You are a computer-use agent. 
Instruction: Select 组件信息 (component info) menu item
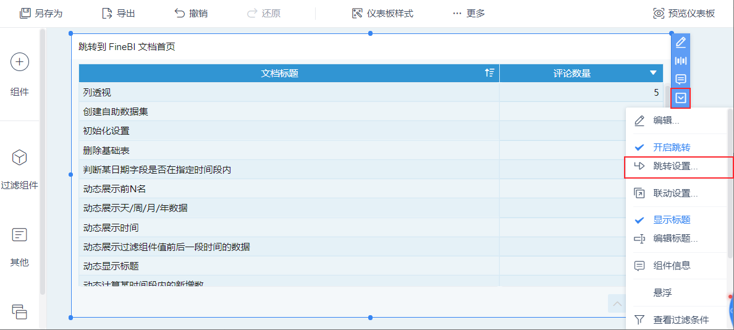pos(677,265)
